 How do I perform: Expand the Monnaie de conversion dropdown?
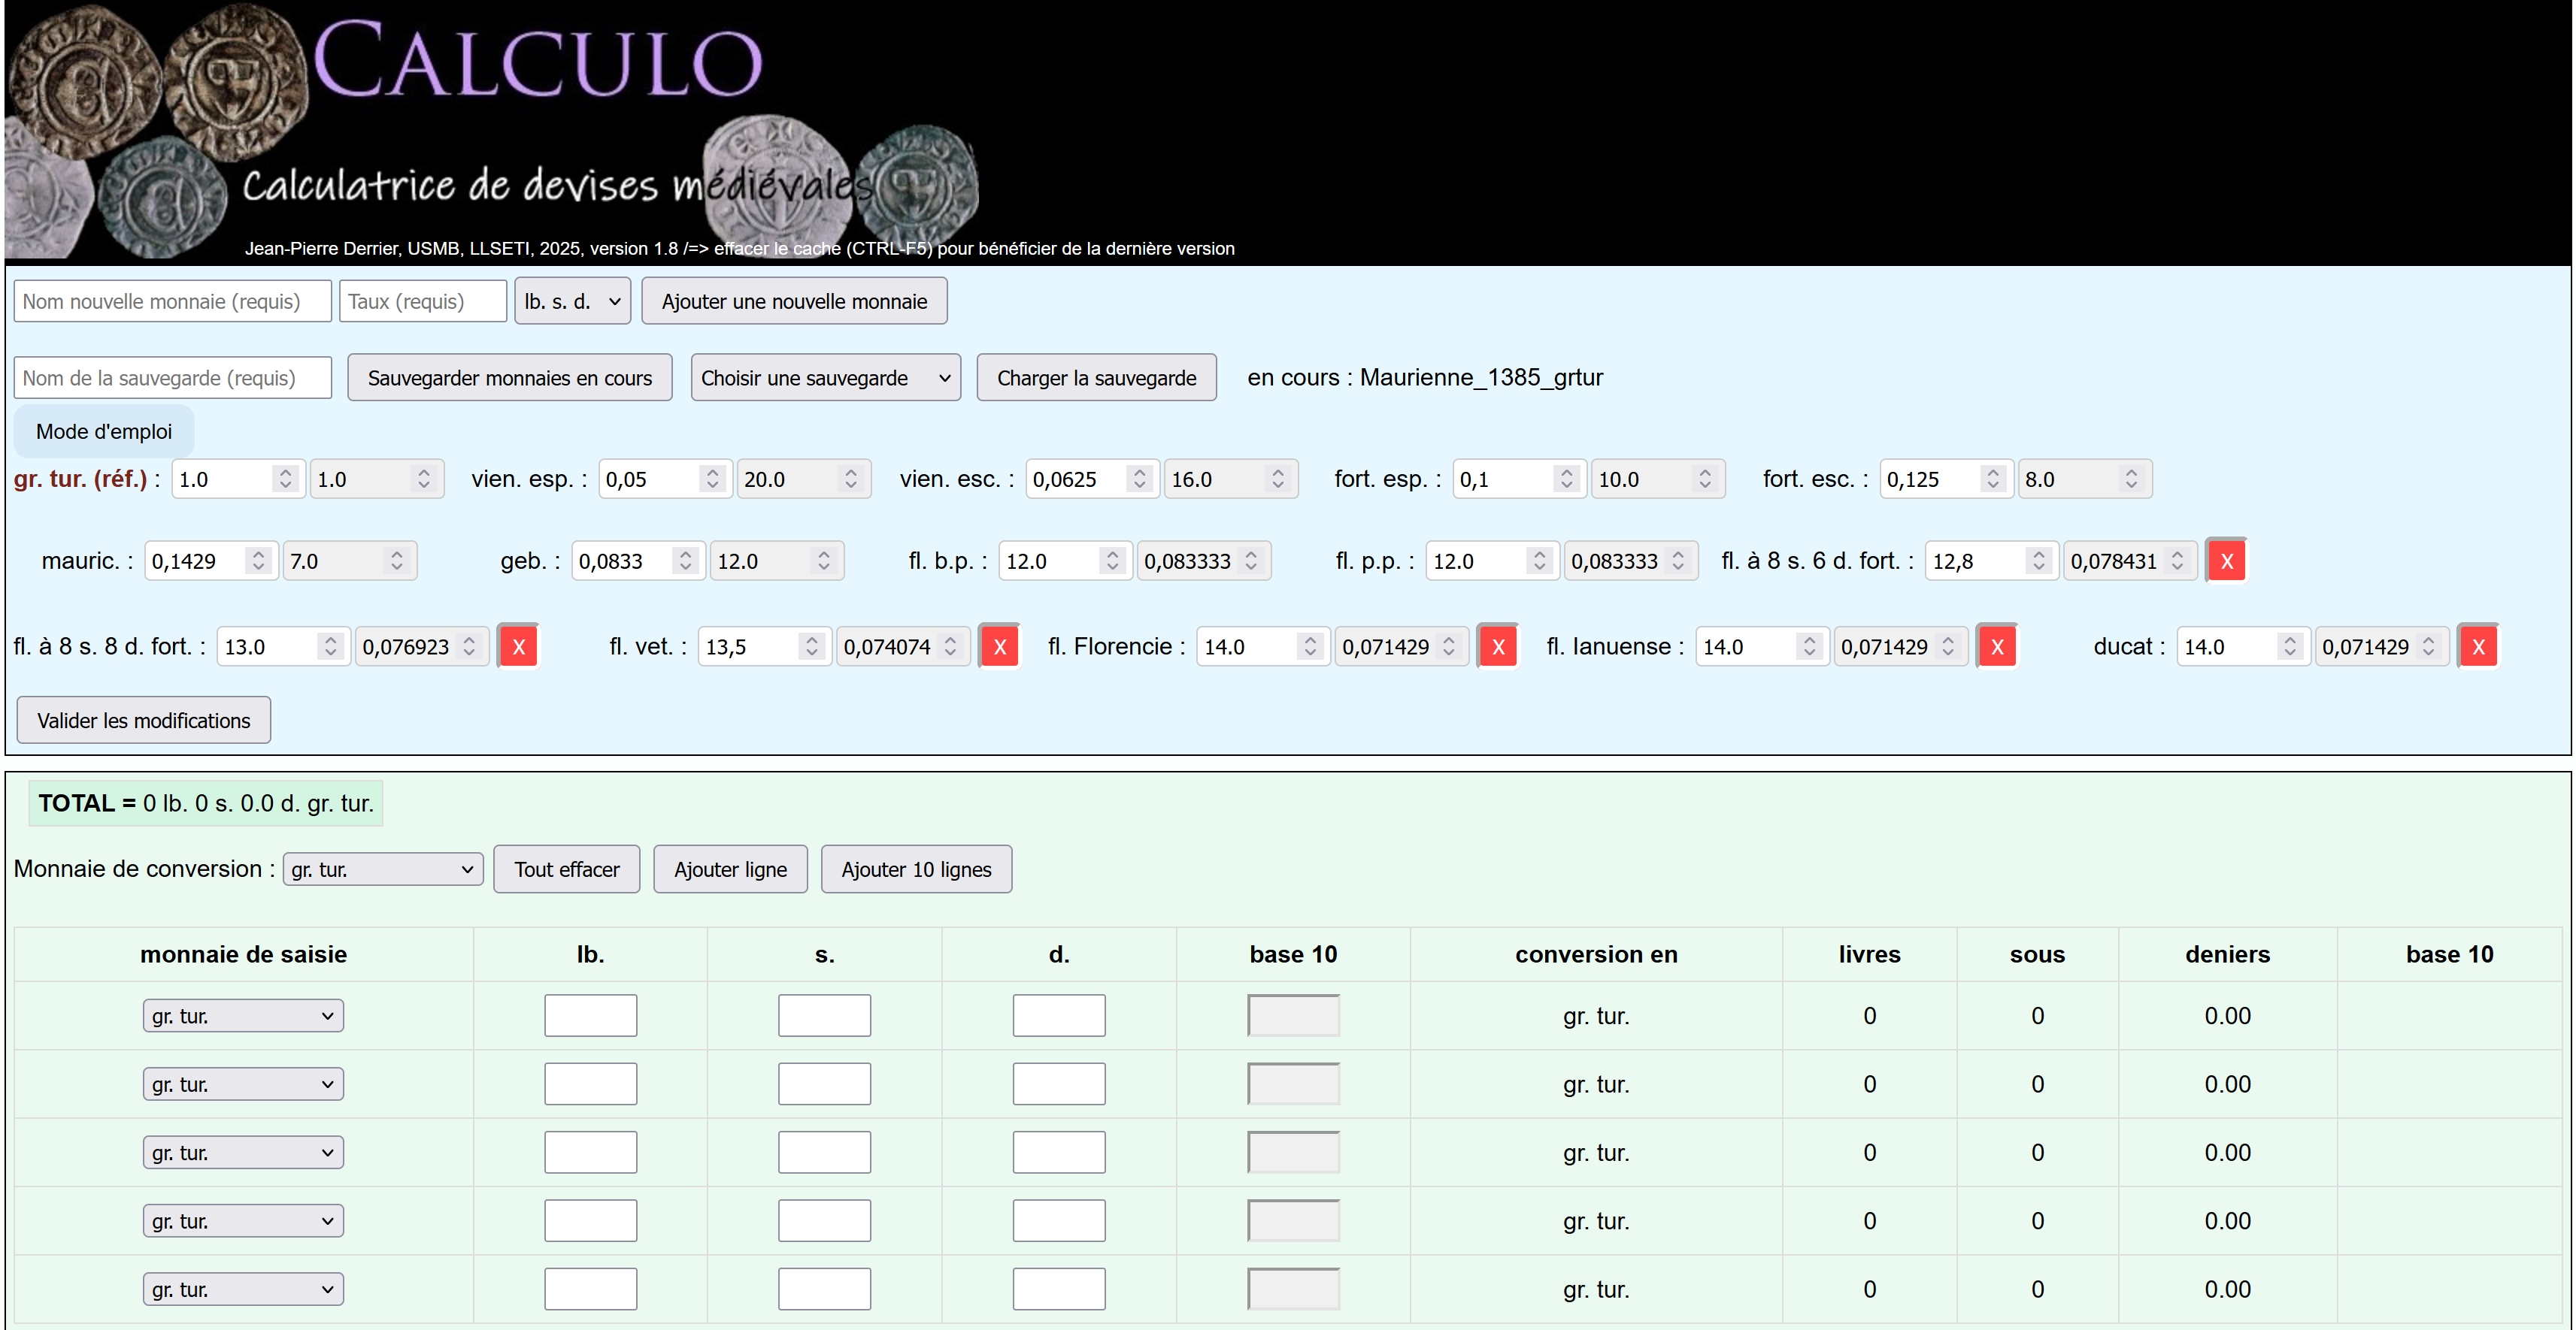pos(382,869)
